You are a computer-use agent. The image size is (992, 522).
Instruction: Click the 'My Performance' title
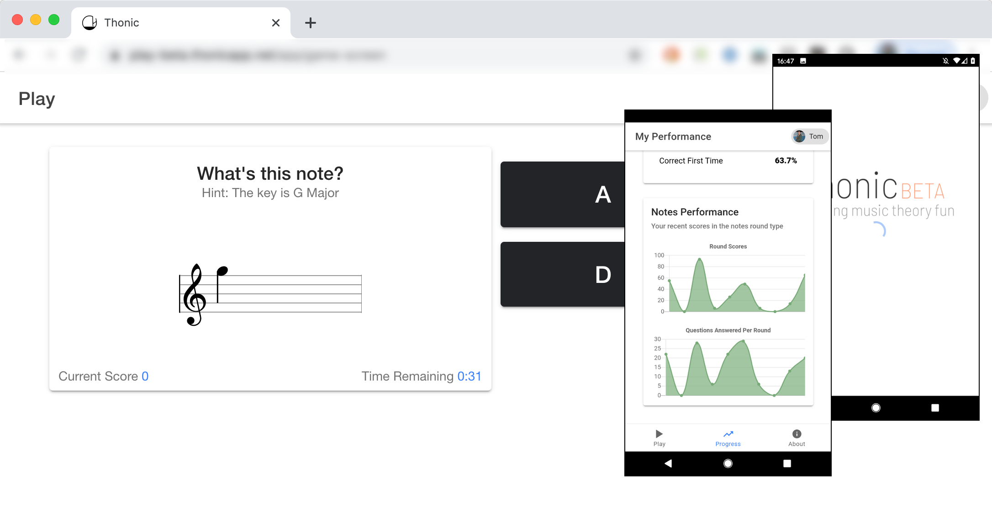click(x=673, y=136)
